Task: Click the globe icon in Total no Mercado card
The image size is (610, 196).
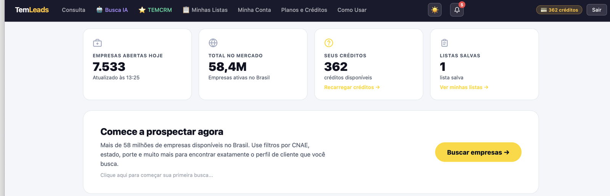Action: tap(213, 43)
